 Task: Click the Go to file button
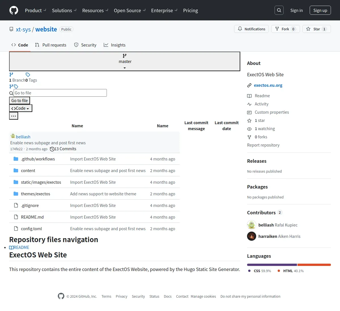pyautogui.click(x=20, y=101)
